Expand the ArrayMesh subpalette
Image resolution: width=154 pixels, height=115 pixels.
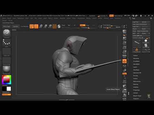[x=136, y=61]
